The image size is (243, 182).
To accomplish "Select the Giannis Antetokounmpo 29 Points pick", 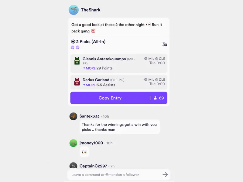I will [119, 63].
